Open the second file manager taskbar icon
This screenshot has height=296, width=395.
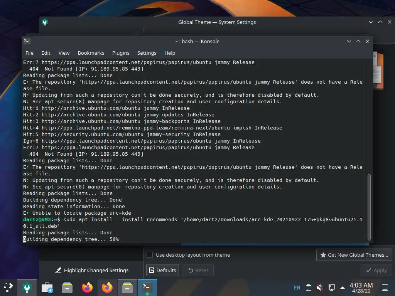click(127, 288)
